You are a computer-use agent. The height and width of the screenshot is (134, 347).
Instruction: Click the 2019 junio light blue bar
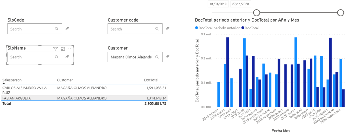coord(244,73)
